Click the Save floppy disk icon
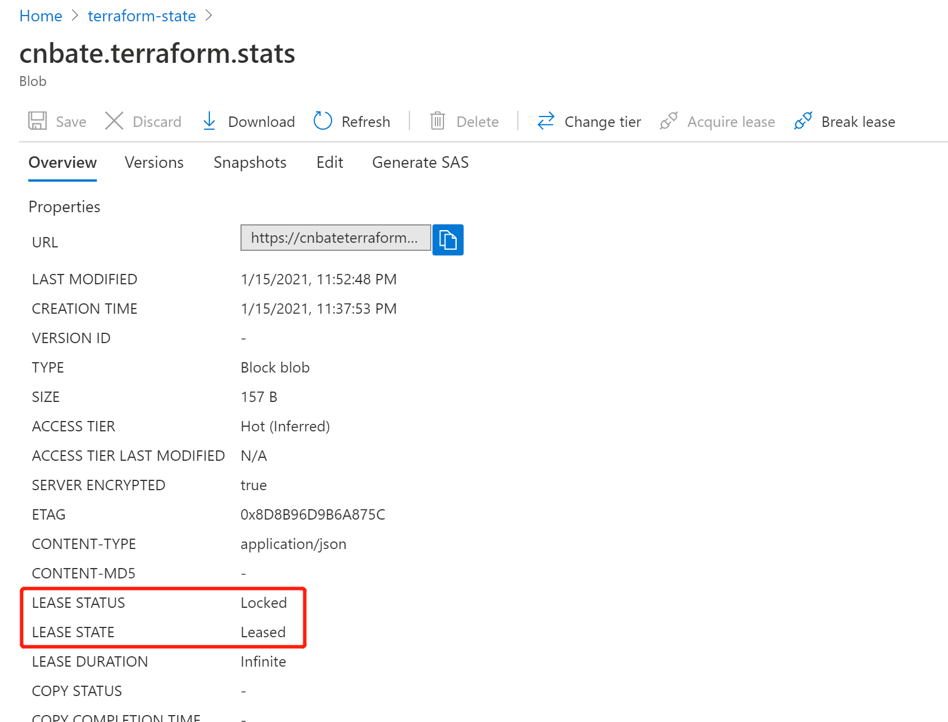Viewport: 948px width, 722px height. point(37,121)
